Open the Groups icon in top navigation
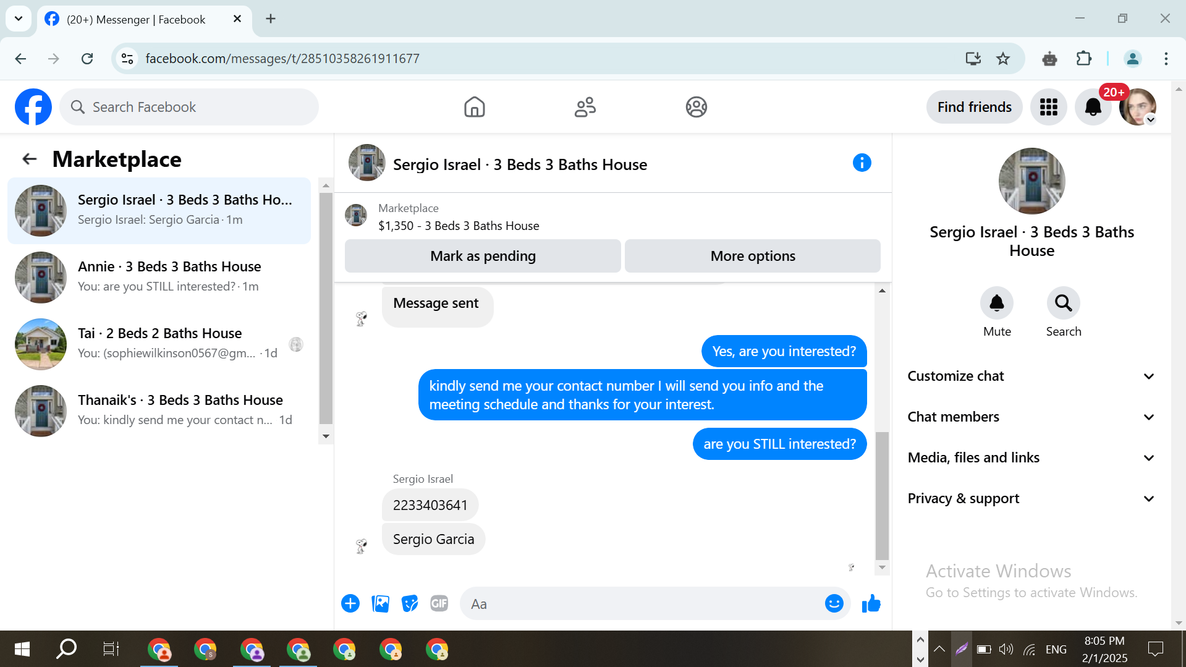Image resolution: width=1186 pixels, height=667 pixels. click(696, 107)
